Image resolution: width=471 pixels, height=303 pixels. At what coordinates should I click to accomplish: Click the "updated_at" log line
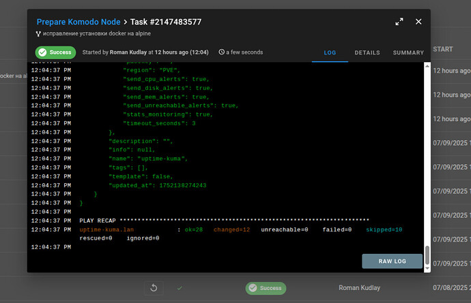click(158, 185)
